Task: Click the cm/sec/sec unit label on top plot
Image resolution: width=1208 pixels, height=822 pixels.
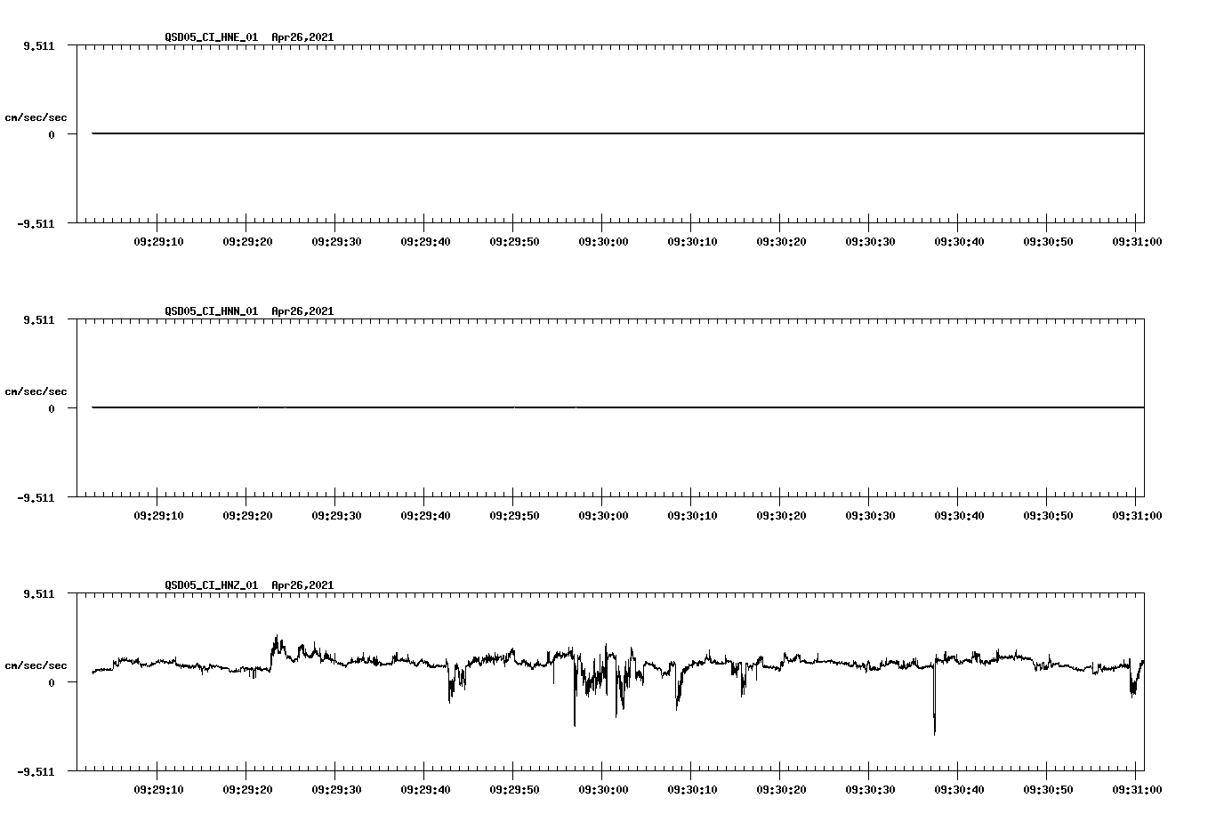Action: click(37, 116)
